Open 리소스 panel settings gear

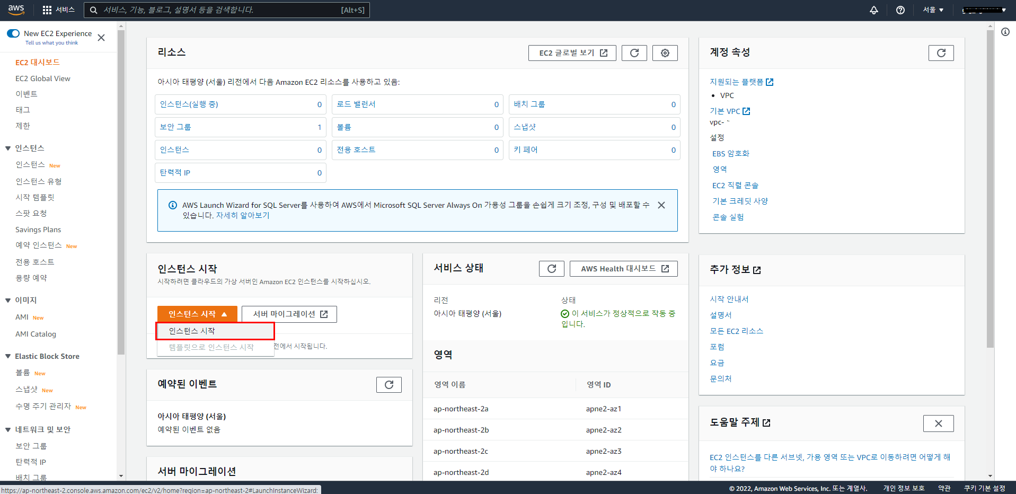665,53
